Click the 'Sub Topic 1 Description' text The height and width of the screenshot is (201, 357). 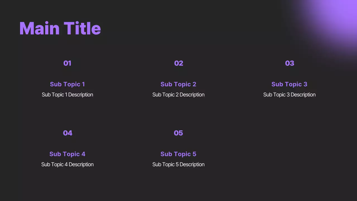click(67, 95)
